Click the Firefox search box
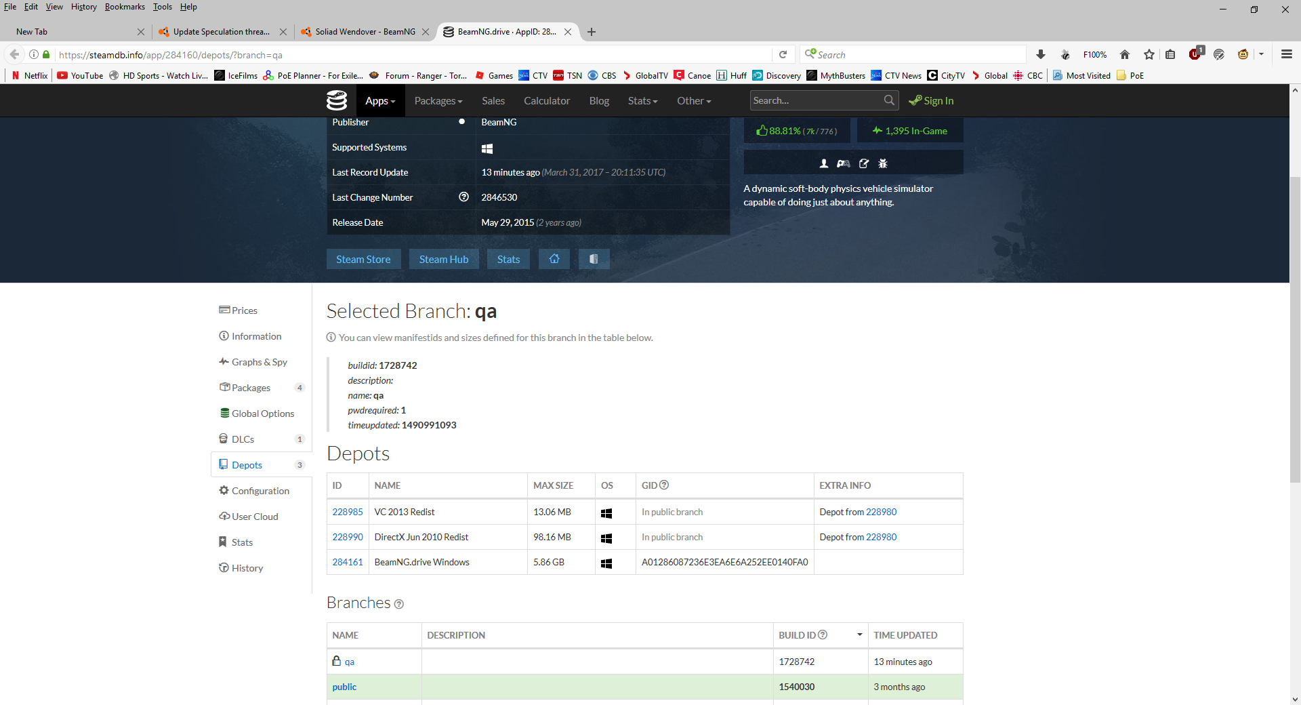The width and height of the screenshot is (1301, 705). (913, 54)
